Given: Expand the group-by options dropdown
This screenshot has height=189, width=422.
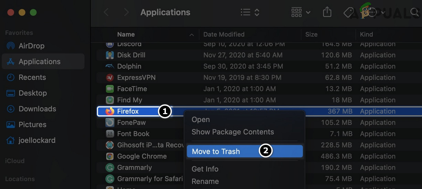Looking at the screenshot, I should [x=300, y=13].
